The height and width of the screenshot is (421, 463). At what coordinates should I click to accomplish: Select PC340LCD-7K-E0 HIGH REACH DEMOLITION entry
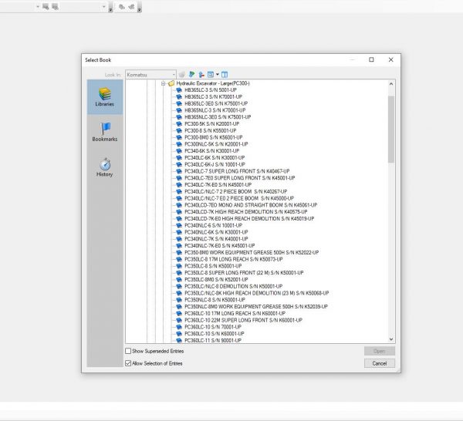249,219
